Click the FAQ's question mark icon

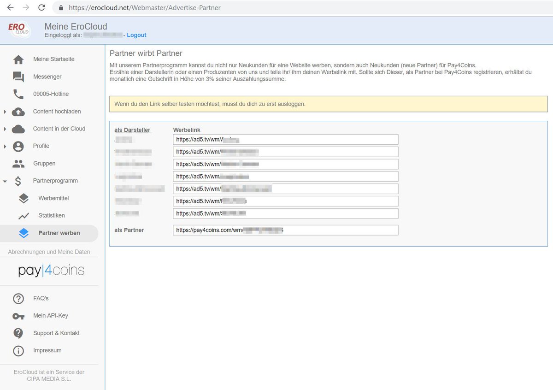point(18,299)
